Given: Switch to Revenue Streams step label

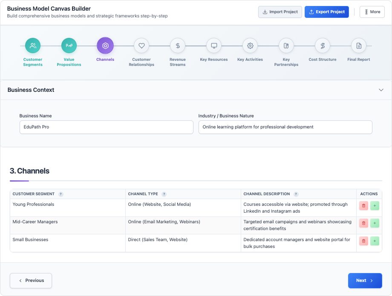Looking at the screenshot, I should 178,62.
